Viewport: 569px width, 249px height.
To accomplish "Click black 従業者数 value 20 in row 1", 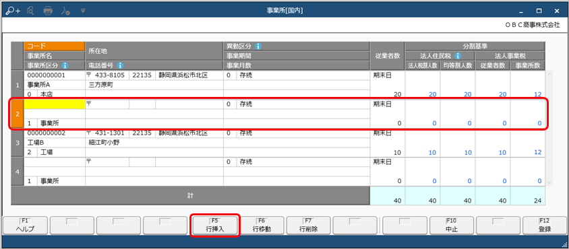I will tap(397, 95).
